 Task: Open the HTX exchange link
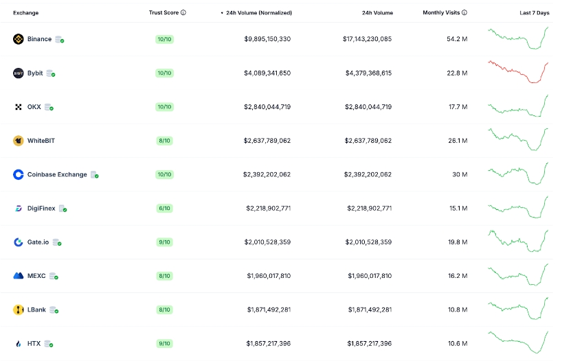[x=34, y=344]
